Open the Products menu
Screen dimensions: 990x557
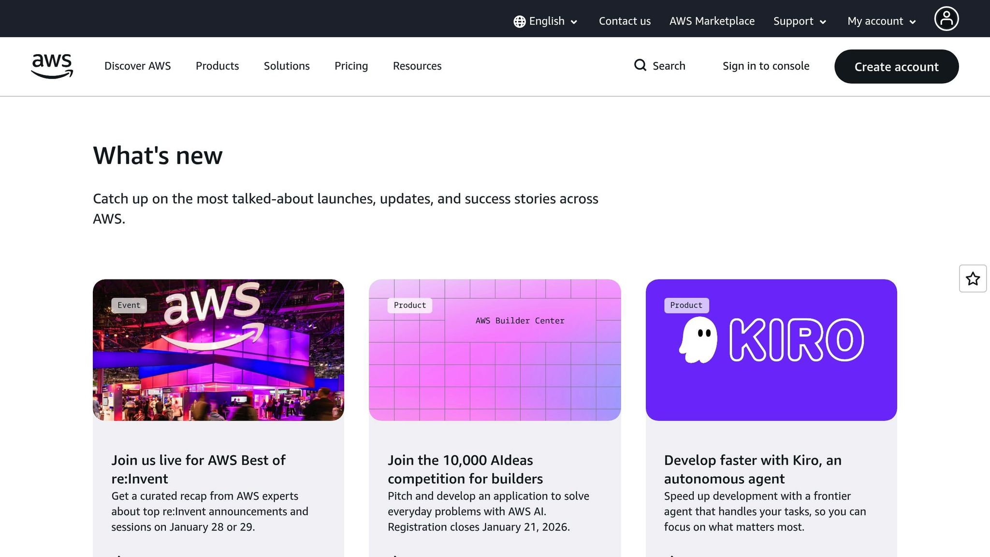(x=217, y=66)
